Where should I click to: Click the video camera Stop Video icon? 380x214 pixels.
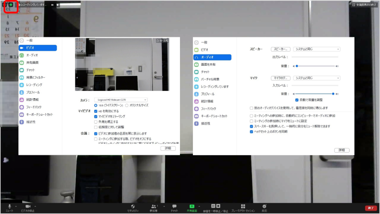28,206
